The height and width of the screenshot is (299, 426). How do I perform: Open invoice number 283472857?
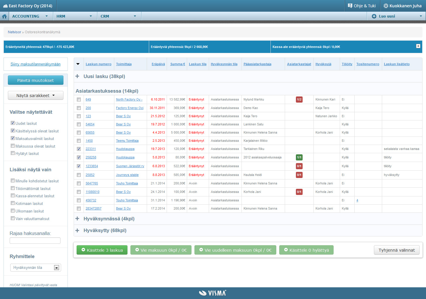pos(94,208)
